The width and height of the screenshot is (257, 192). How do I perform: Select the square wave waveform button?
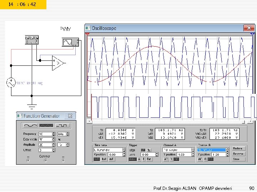pos(62,126)
